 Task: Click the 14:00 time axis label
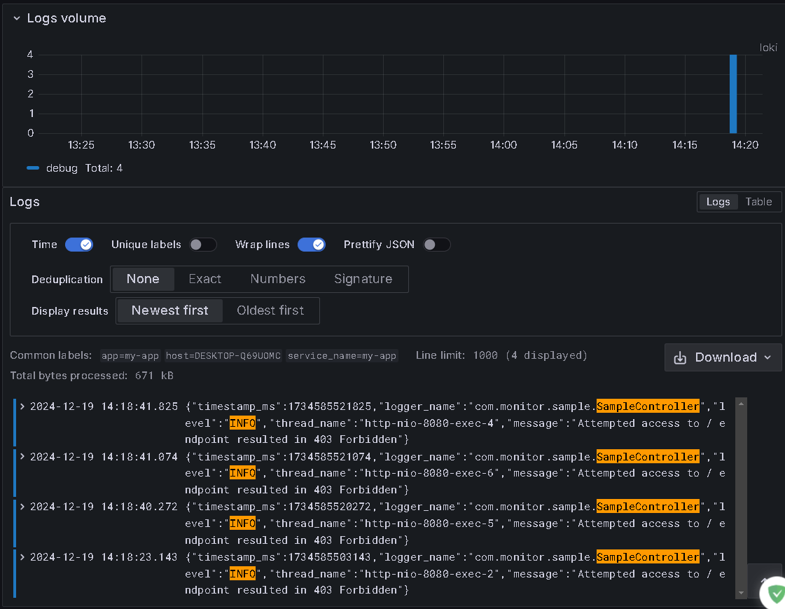coord(503,145)
